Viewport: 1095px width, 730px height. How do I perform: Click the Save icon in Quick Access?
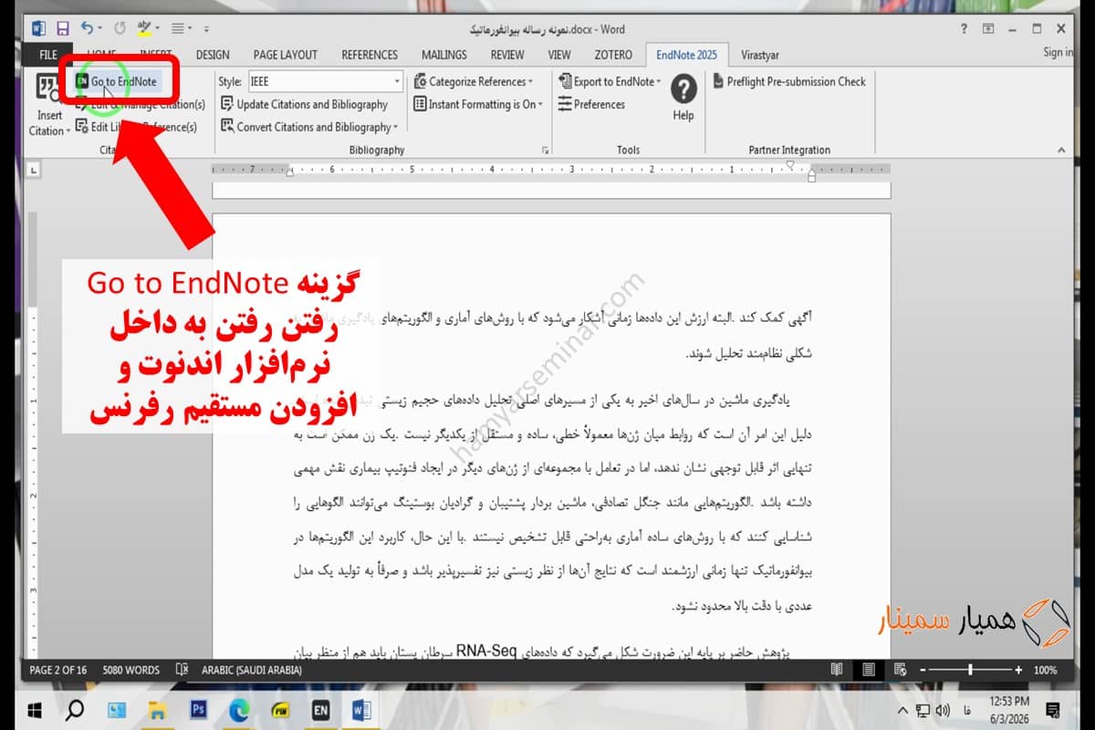[63, 29]
